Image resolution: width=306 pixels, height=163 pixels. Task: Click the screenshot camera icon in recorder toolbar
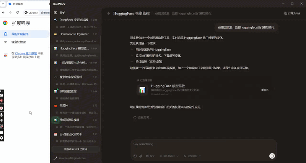[2, 95]
